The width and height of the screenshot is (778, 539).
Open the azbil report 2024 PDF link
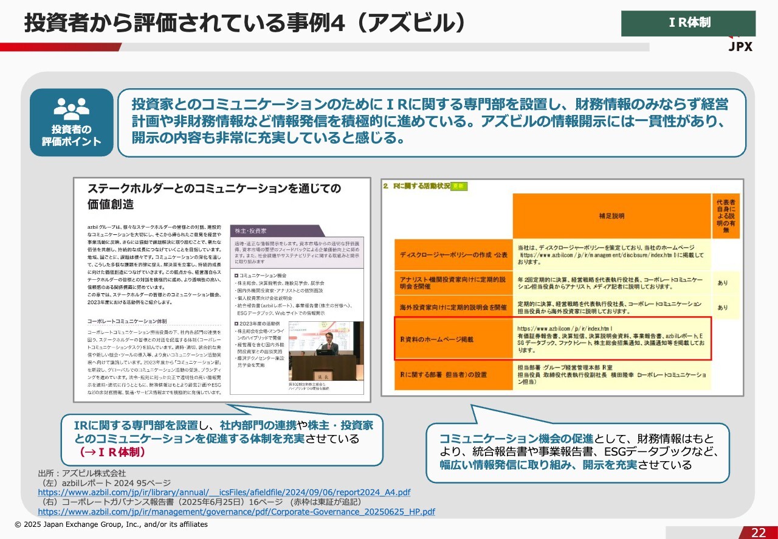tap(224, 492)
